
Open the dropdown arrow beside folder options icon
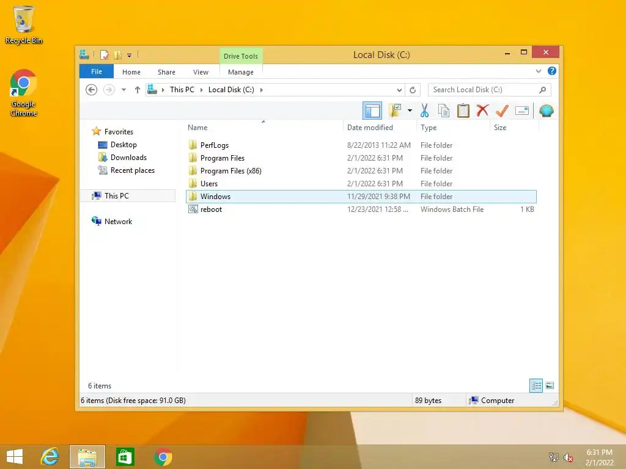(410, 111)
